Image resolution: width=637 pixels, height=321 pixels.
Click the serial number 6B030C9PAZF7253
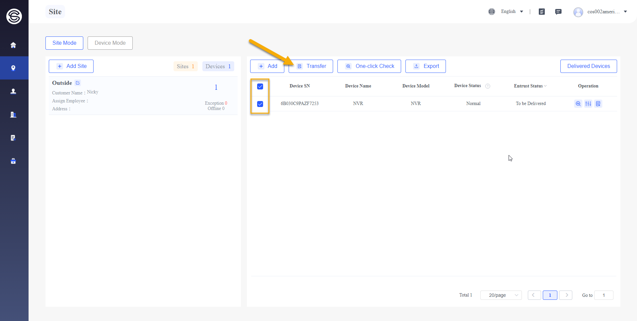pos(300,104)
